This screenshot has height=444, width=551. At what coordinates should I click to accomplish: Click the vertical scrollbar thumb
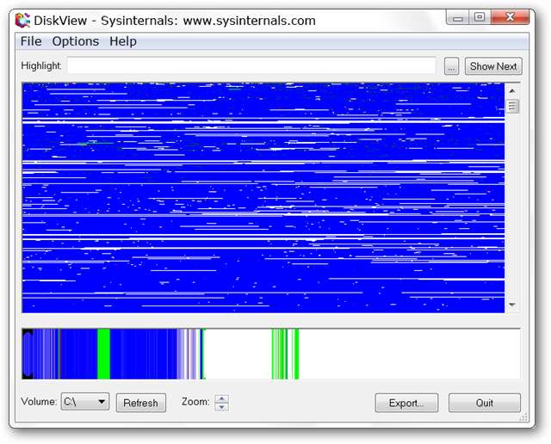(x=512, y=106)
